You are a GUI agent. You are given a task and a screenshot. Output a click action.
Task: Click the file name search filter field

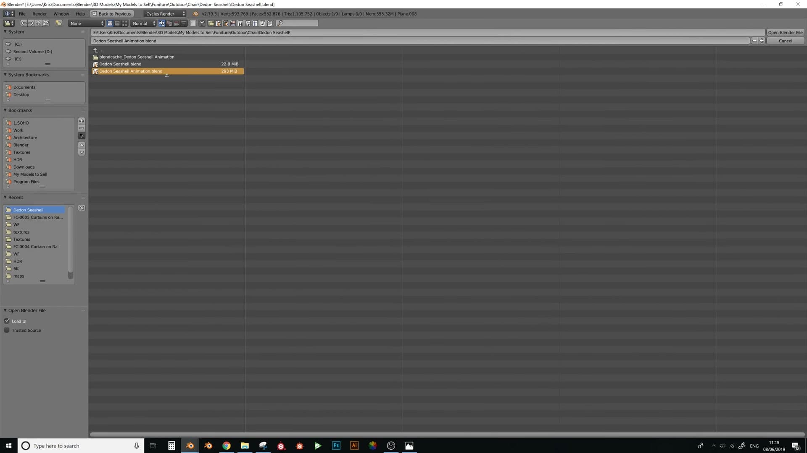click(297, 23)
